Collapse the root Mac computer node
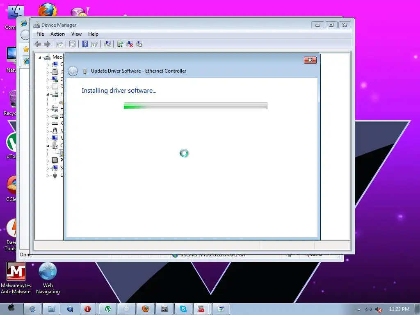 (x=40, y=57)
